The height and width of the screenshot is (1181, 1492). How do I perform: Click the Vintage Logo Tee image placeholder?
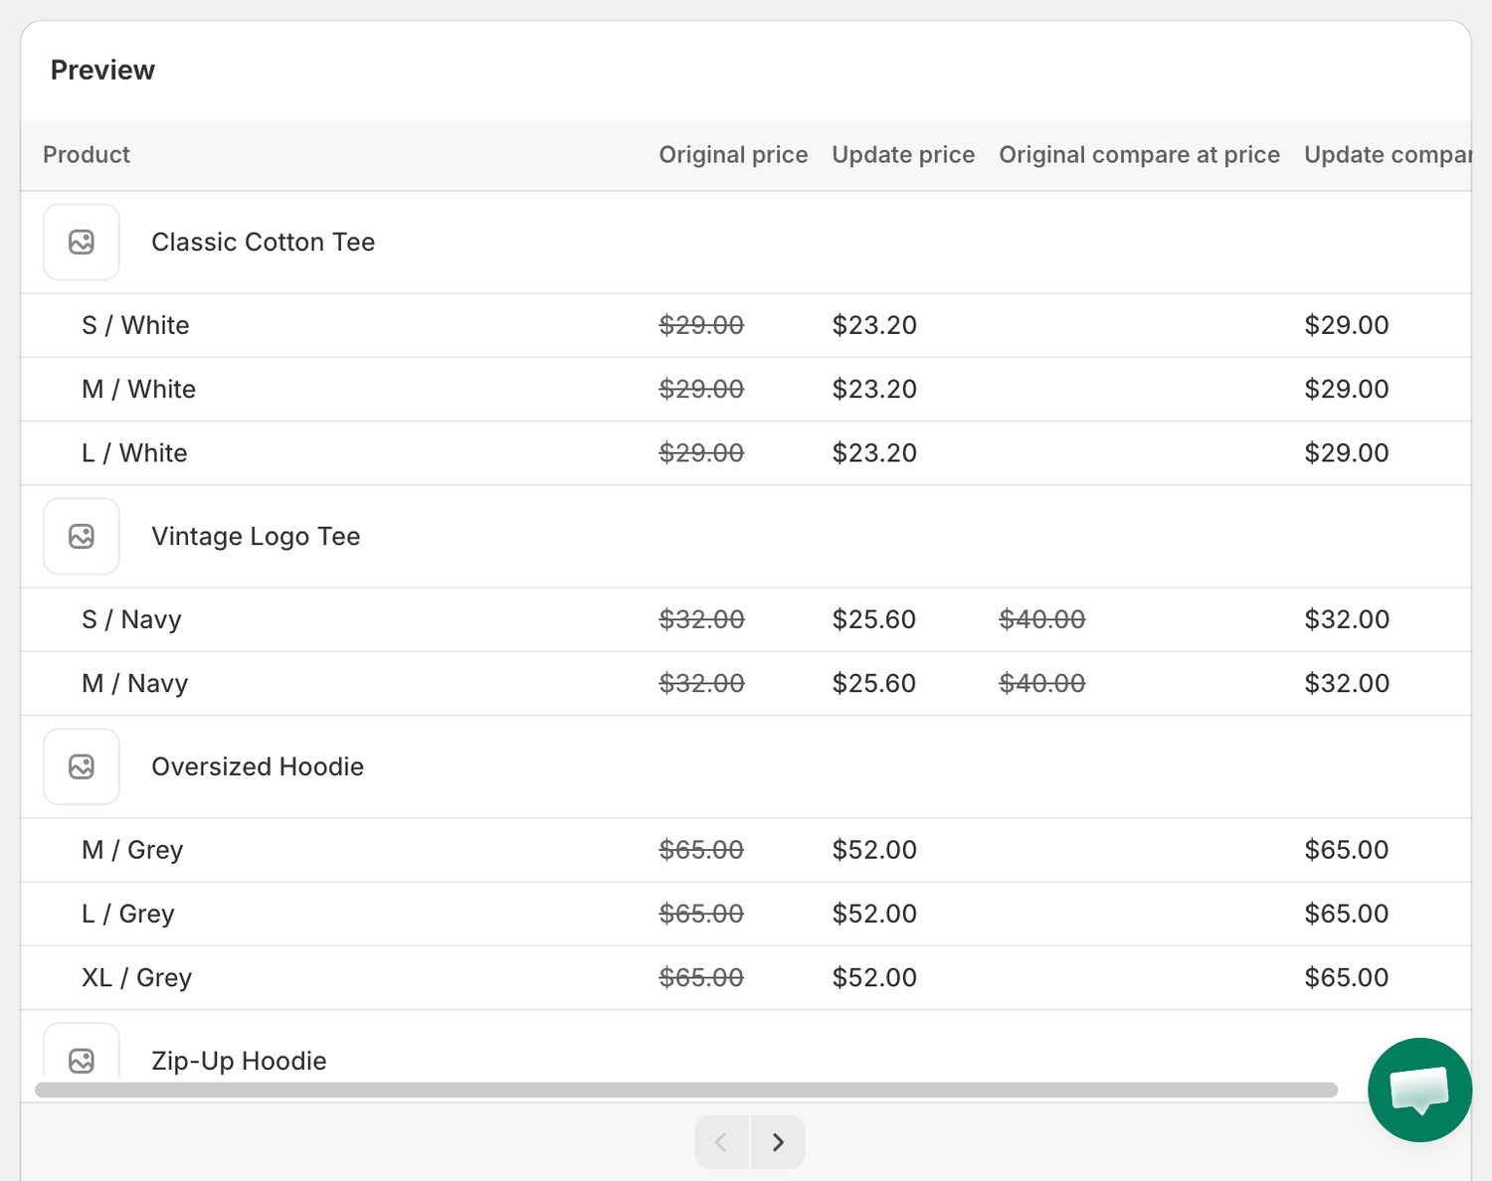[82, 537]
